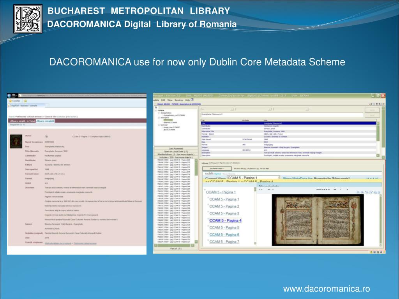399x299 pixels.
Task: Open the CCAM 5 - Pagina 3 link
Action: [x=224, y=213]
